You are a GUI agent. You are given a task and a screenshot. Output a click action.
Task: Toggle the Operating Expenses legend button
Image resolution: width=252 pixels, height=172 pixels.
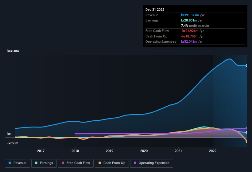[x=152, y=163]
